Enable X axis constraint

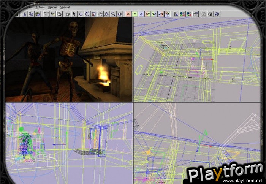click(128, 14)
